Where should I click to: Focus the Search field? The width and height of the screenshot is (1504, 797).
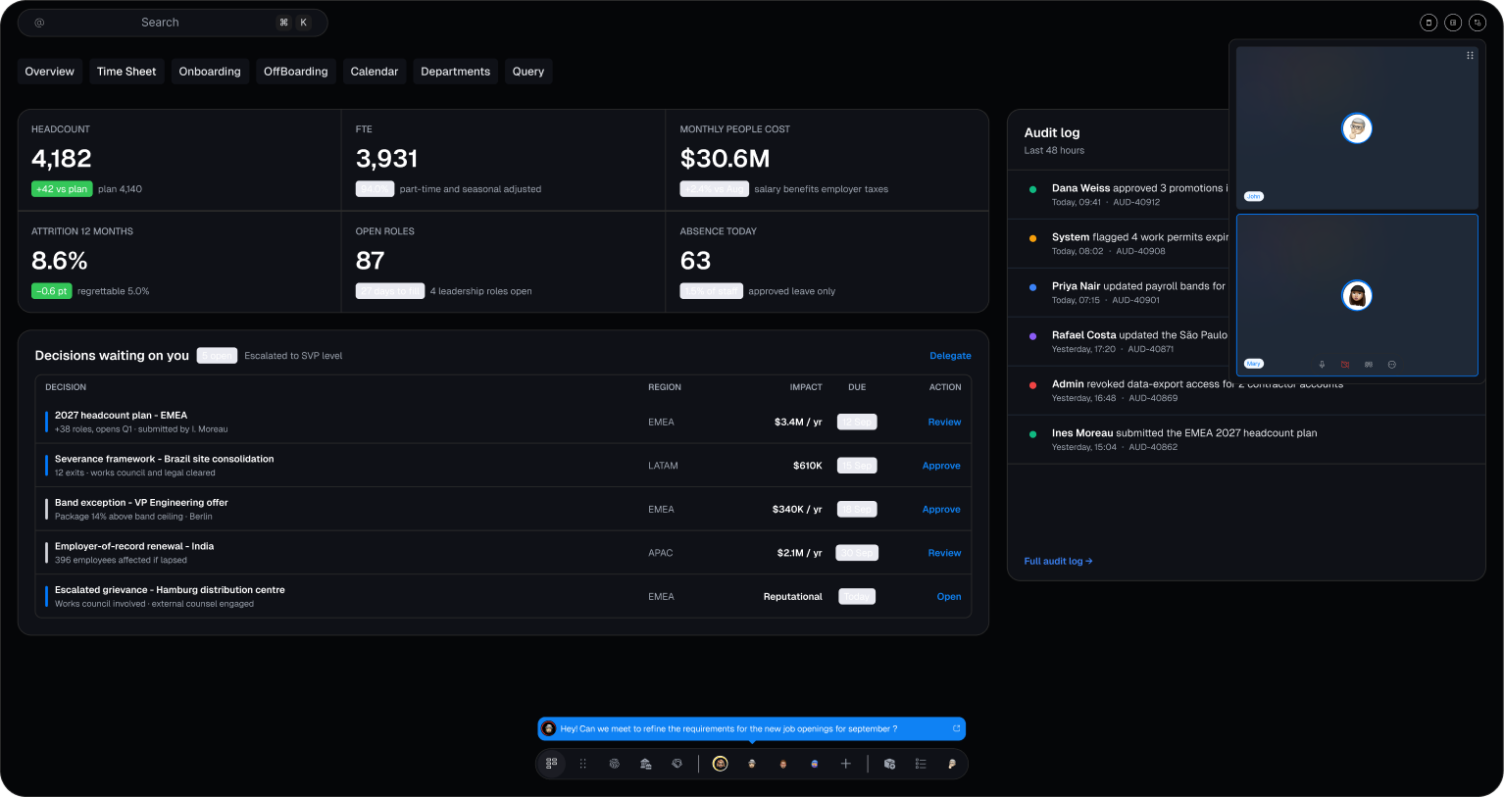click(173, 23)
